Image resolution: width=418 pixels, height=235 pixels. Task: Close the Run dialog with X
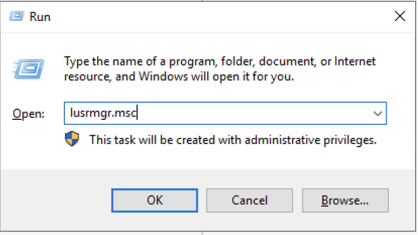coord(400,17)
